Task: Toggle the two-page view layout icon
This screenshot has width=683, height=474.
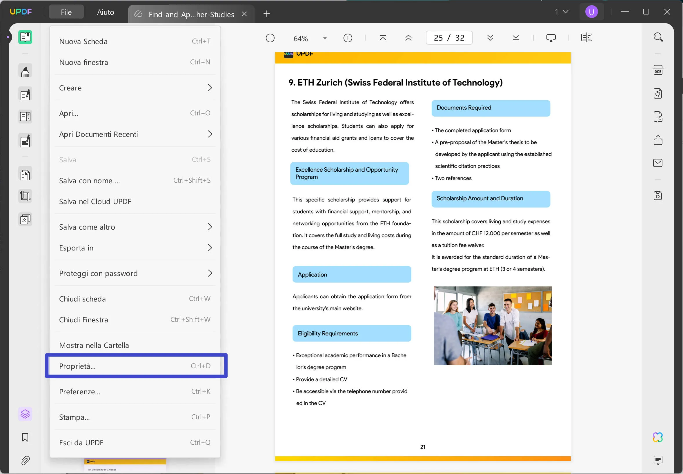Action: (586, 38)
